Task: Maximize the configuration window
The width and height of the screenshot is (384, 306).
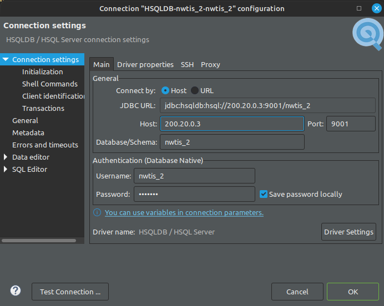Action: pos(359,8)
